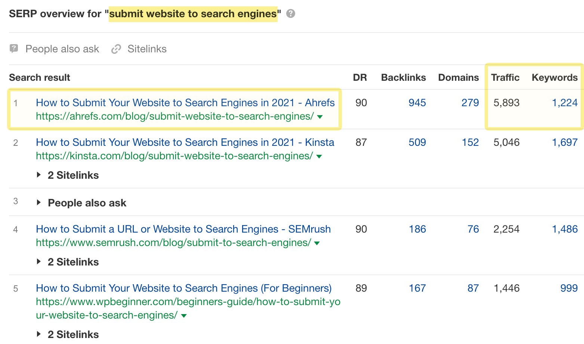Click the Sitelinks filter icon

coord(116,49)
